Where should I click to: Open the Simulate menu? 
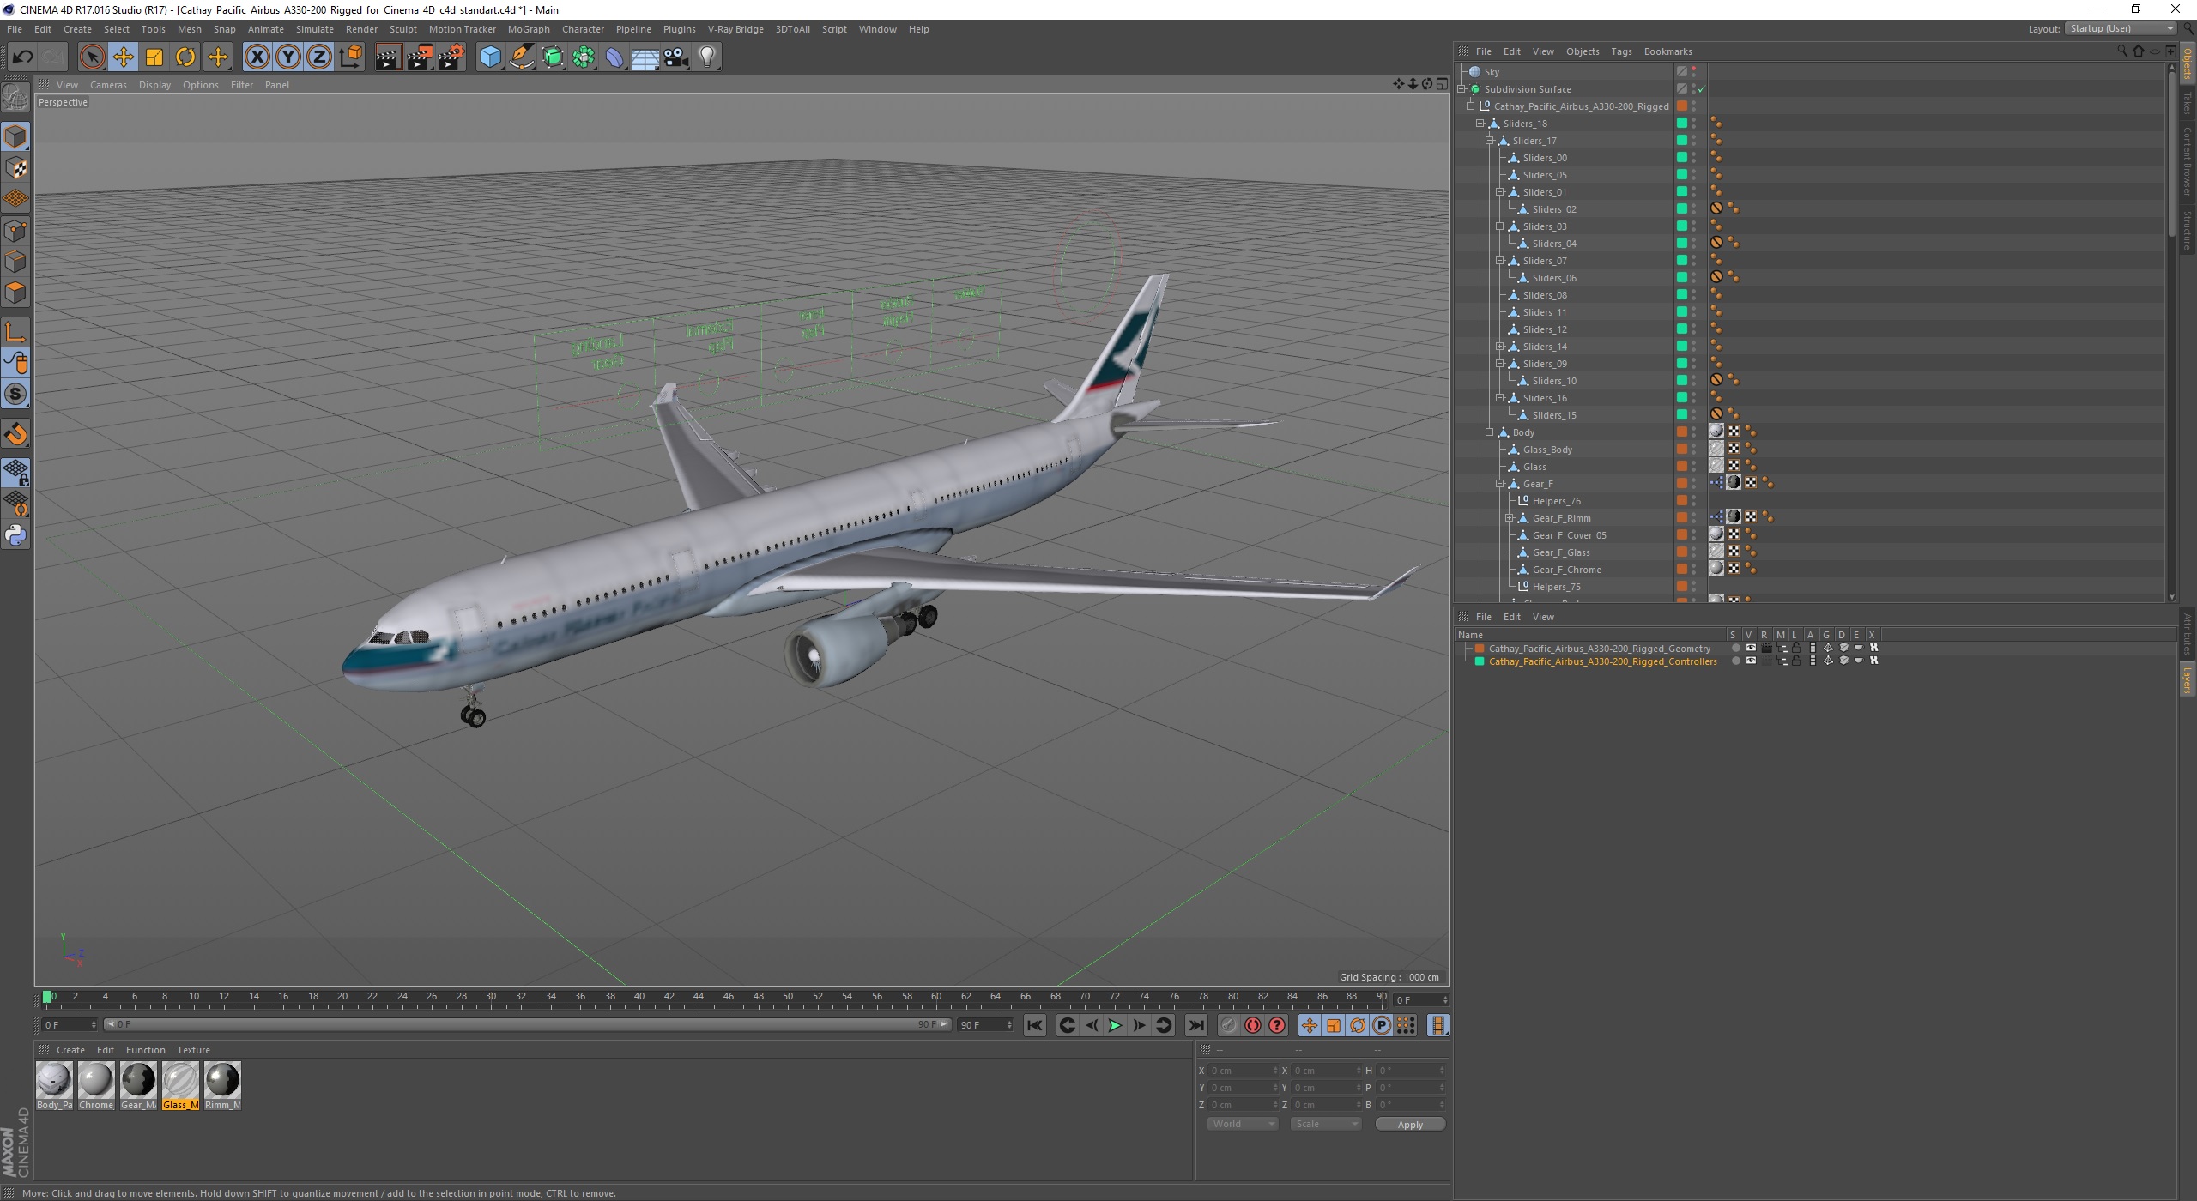(x=314, y=29)
